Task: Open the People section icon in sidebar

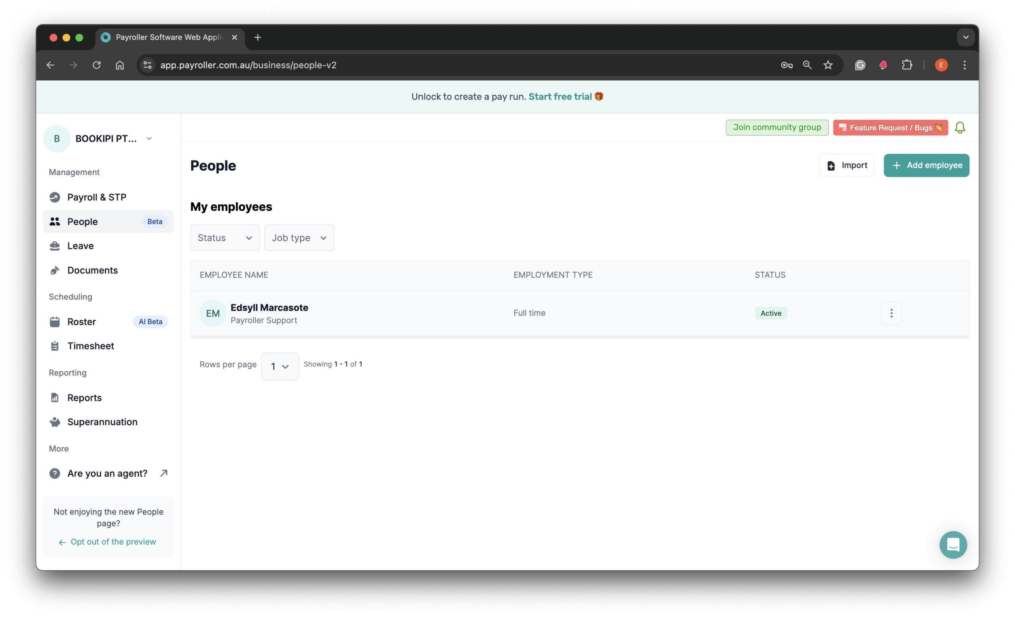Action: point(55,221)
